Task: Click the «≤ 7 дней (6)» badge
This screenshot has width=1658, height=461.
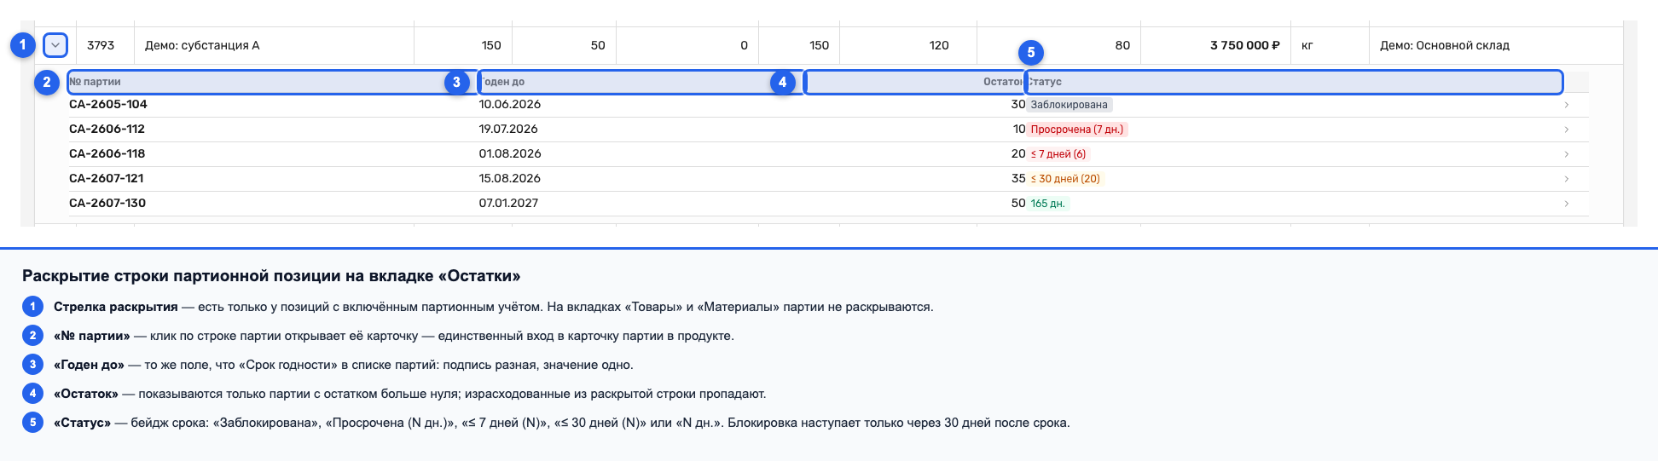Action: click(1058, 154)
